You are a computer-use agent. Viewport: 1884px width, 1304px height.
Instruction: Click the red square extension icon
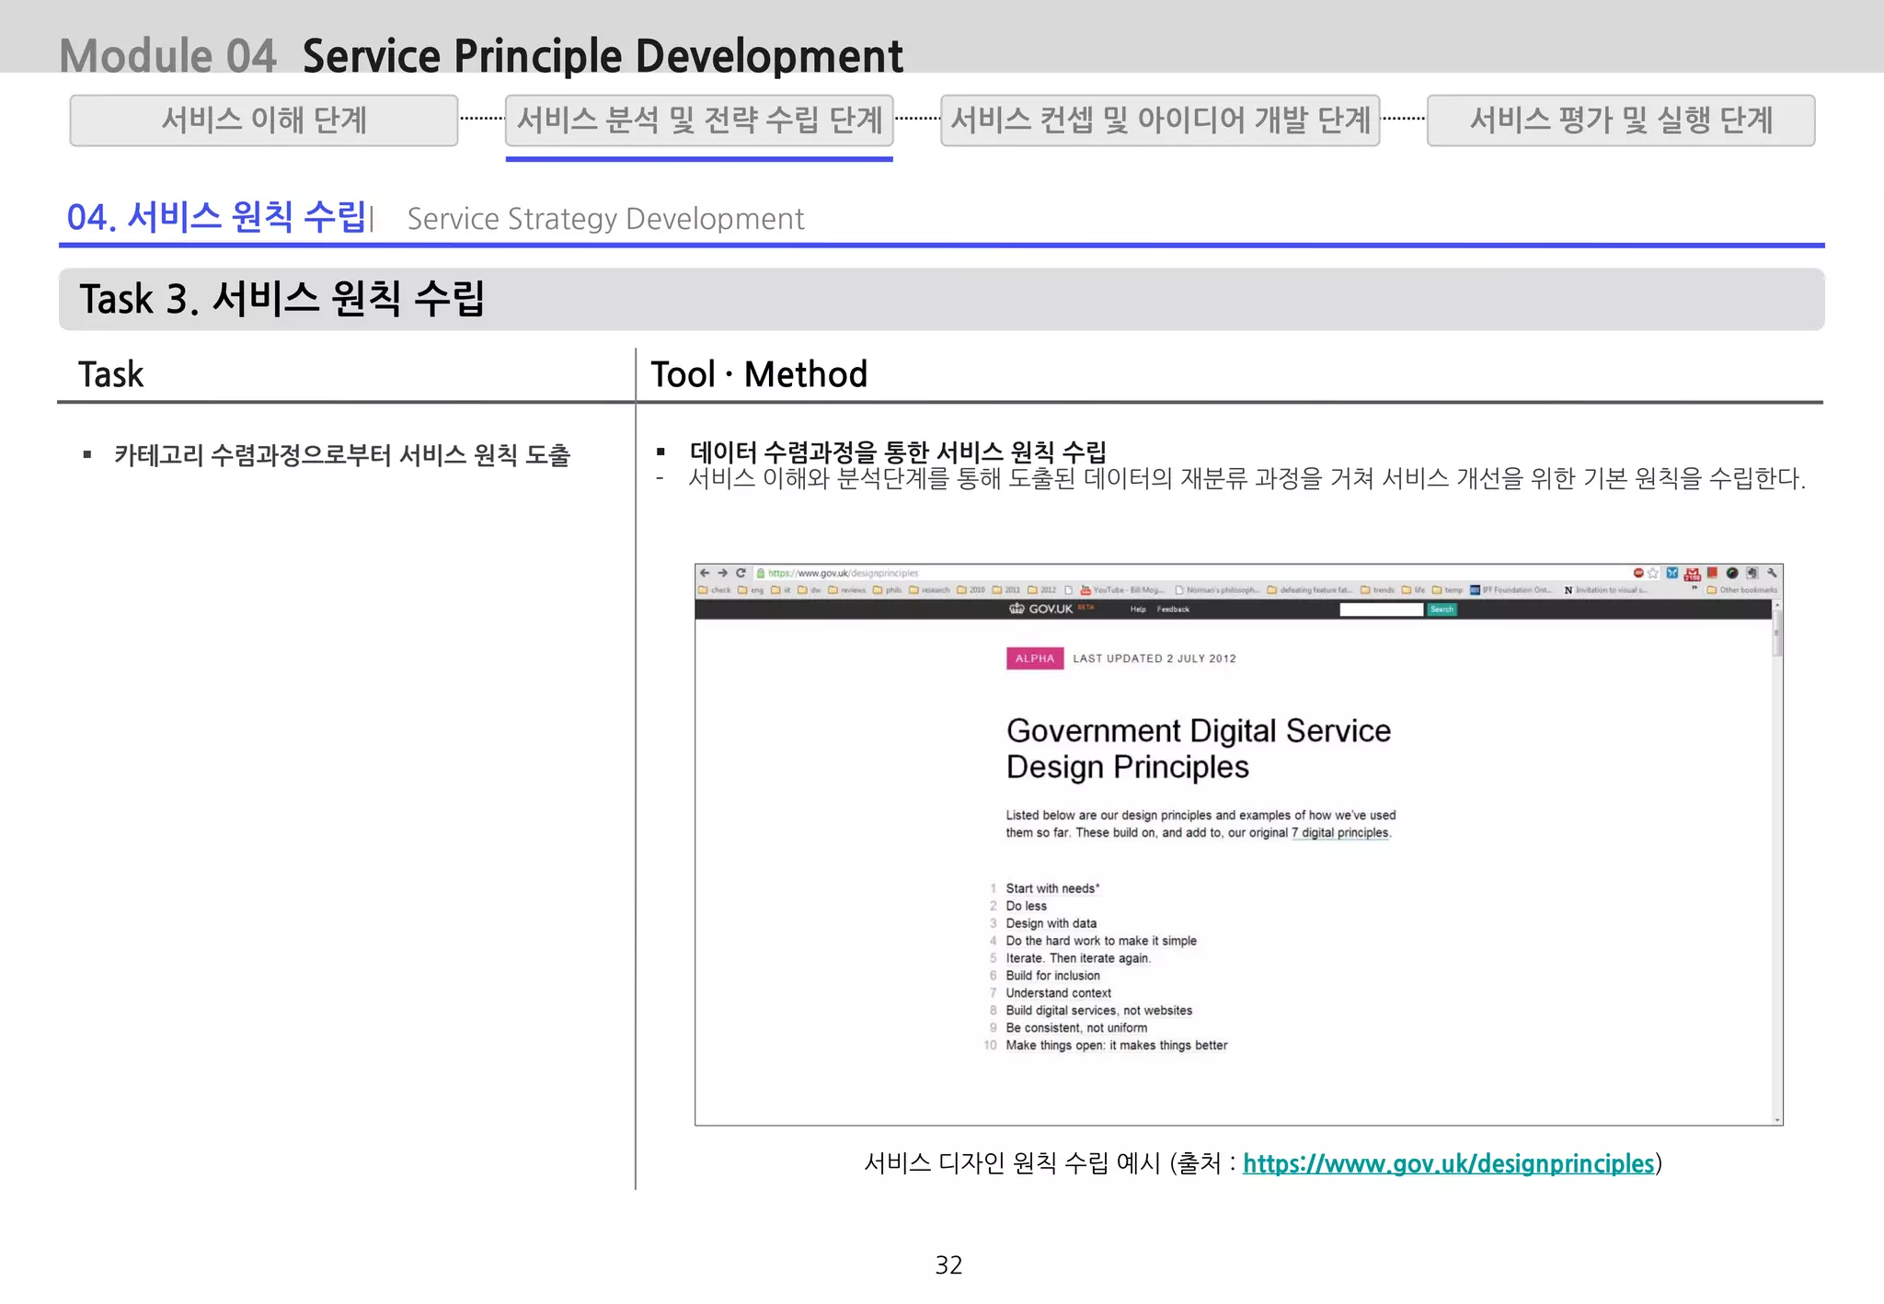[1712, 573]
